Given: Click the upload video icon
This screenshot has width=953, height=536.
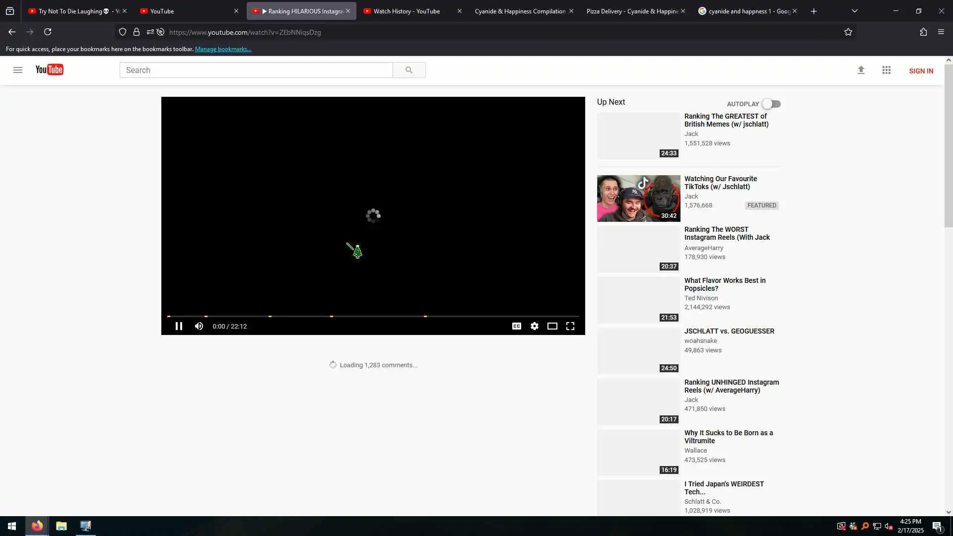Looking at the screenshot, I should pos(861,70).
